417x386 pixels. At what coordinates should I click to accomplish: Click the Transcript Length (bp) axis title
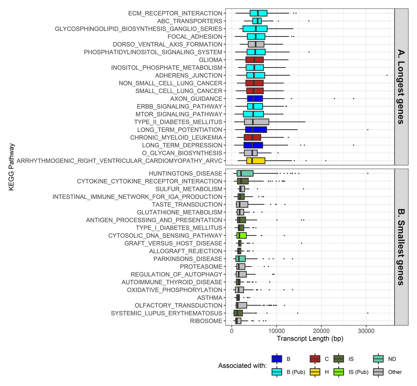(x=310, y=339)
